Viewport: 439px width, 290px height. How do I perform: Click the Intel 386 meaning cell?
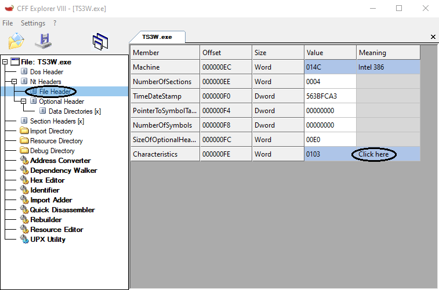click(389, 67)
